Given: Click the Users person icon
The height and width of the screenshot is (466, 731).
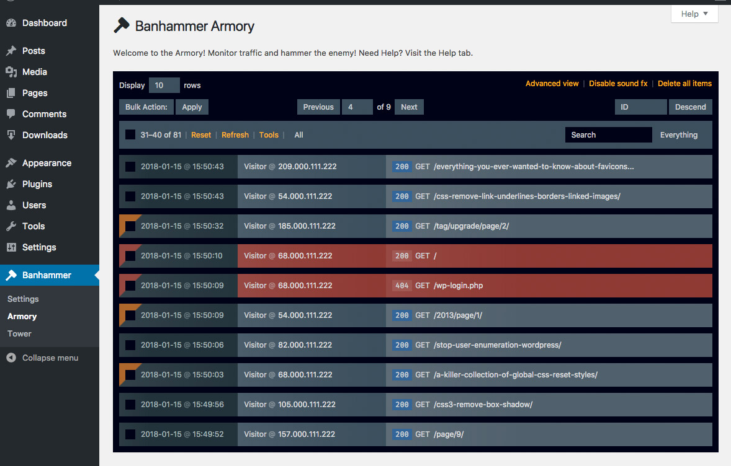Looking at the screenshot, I should [11, 205].
